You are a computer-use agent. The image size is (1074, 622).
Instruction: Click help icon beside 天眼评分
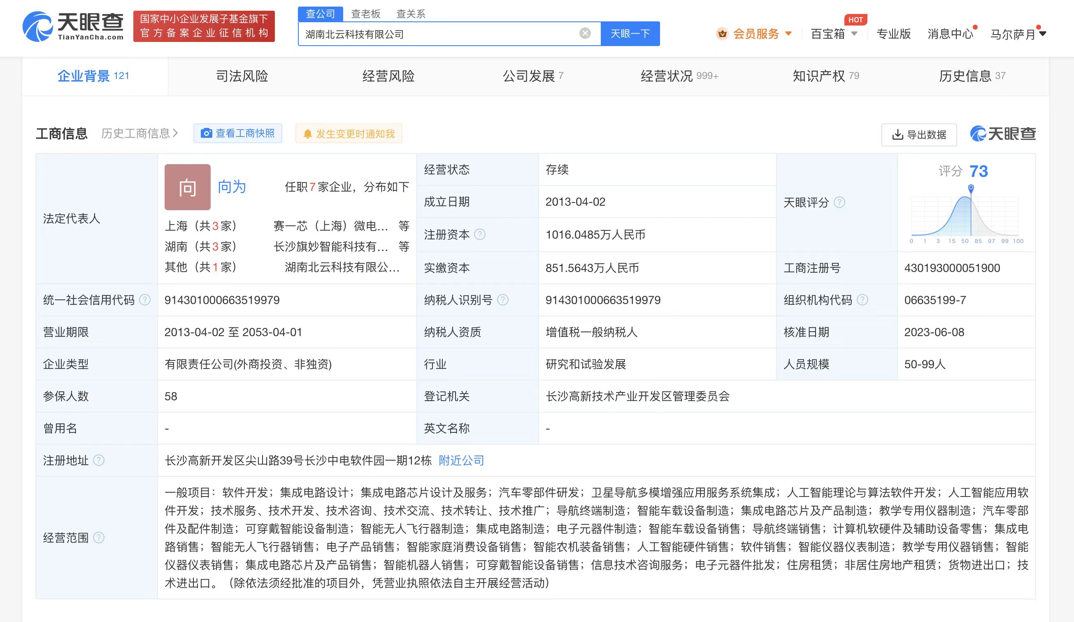point(839,202)
